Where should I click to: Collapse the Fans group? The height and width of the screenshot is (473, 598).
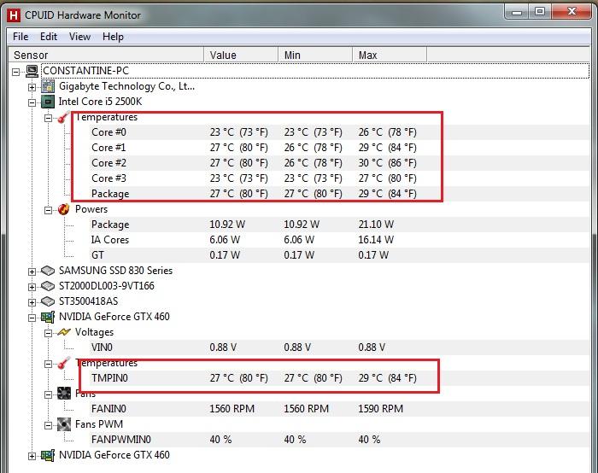(x=48, y=394)
